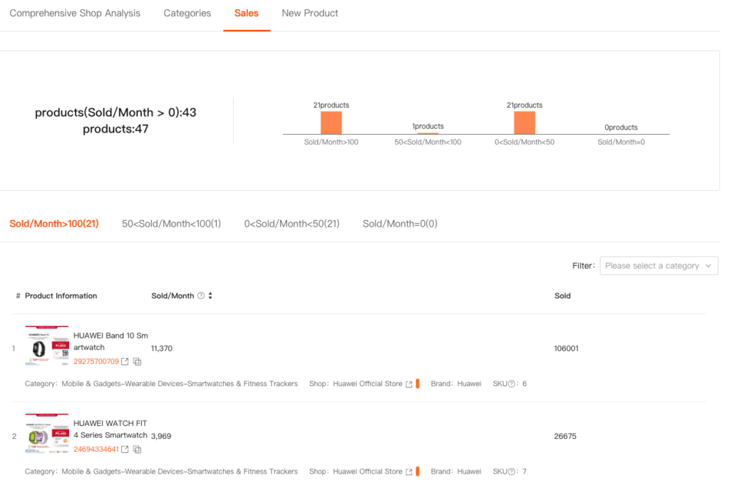This screenshot has width=730, height=488.
Task: Copy product ID 24694334641
Action: pyautogui.click(x=138, y=450)
